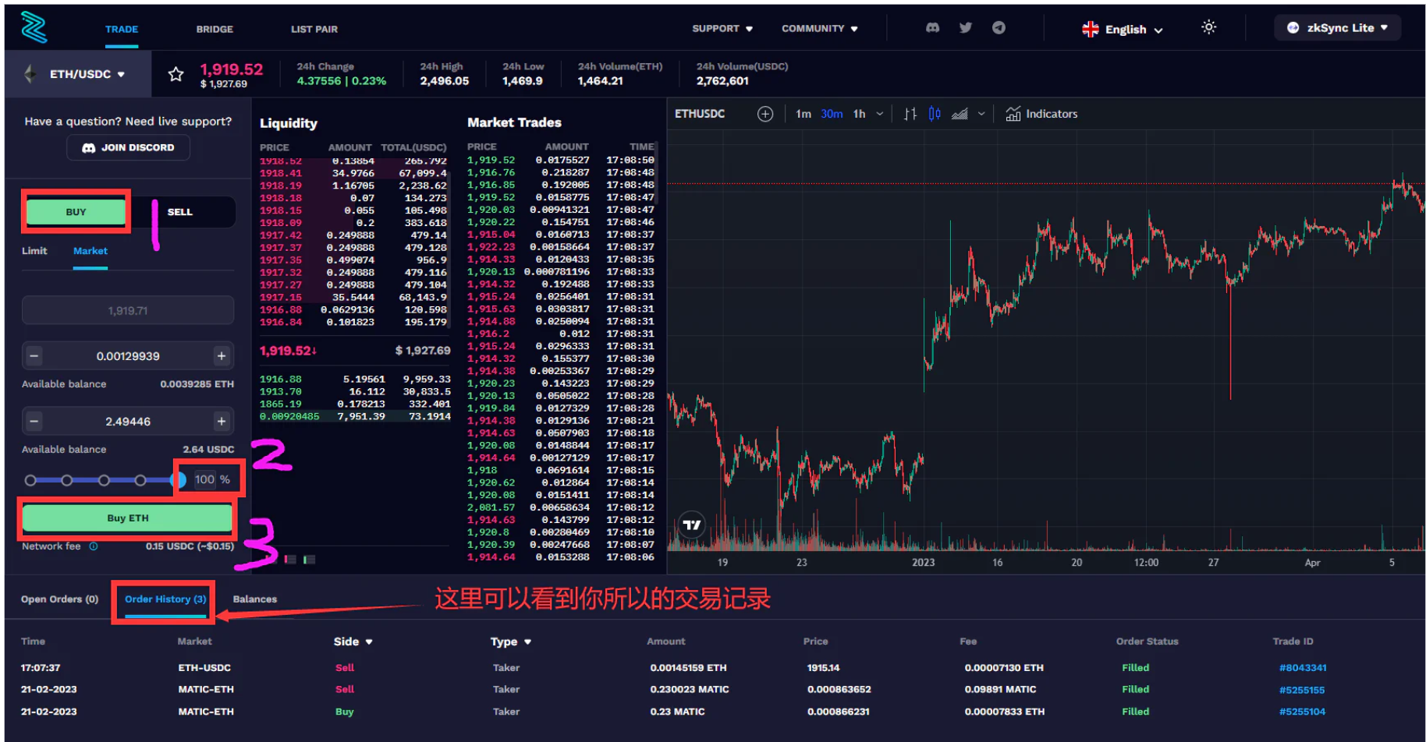Click the ETHUSDC symbol on chart toolbar

click(x=700, y=114)
